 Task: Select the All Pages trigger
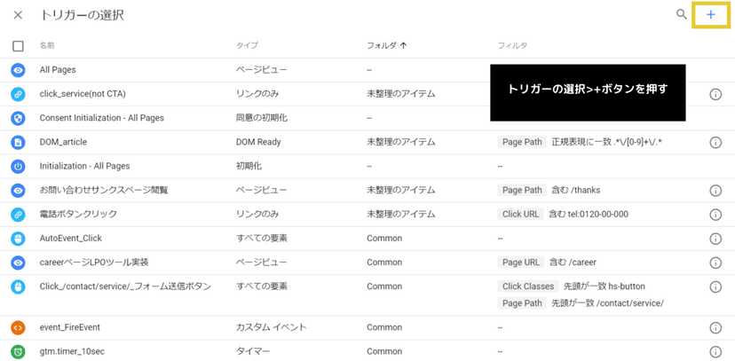tap(58, 70)
